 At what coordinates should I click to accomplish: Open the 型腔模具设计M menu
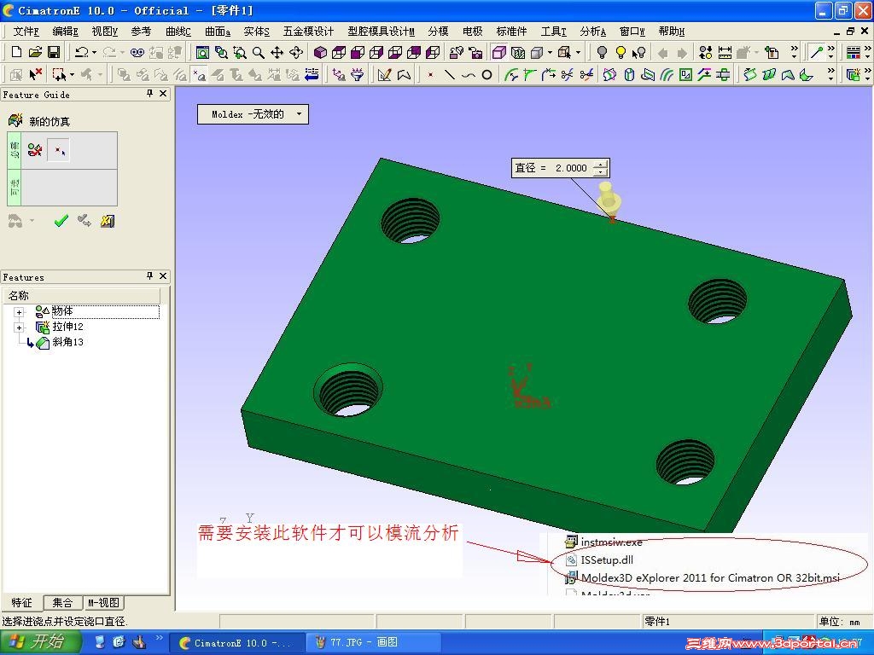point(382,32)
